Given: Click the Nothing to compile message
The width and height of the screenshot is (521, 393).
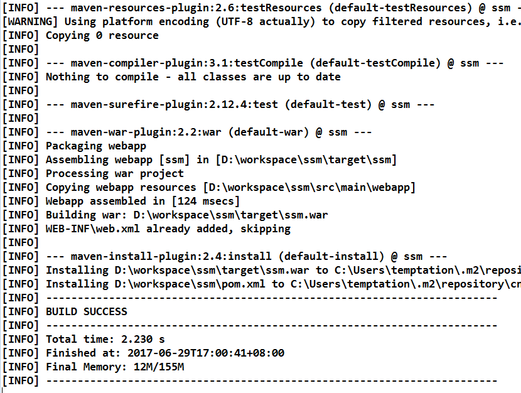Looking at the screenshot, I should [193, 77].
